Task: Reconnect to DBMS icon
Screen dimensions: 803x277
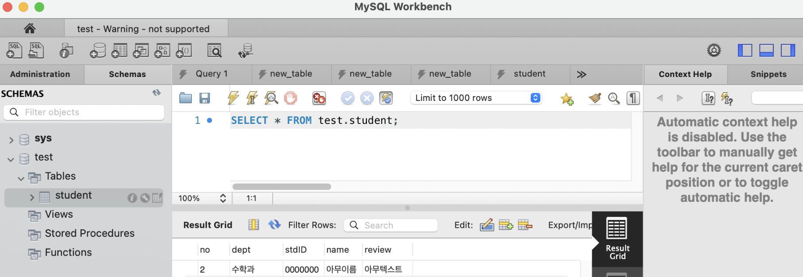Action: point(245,50)
